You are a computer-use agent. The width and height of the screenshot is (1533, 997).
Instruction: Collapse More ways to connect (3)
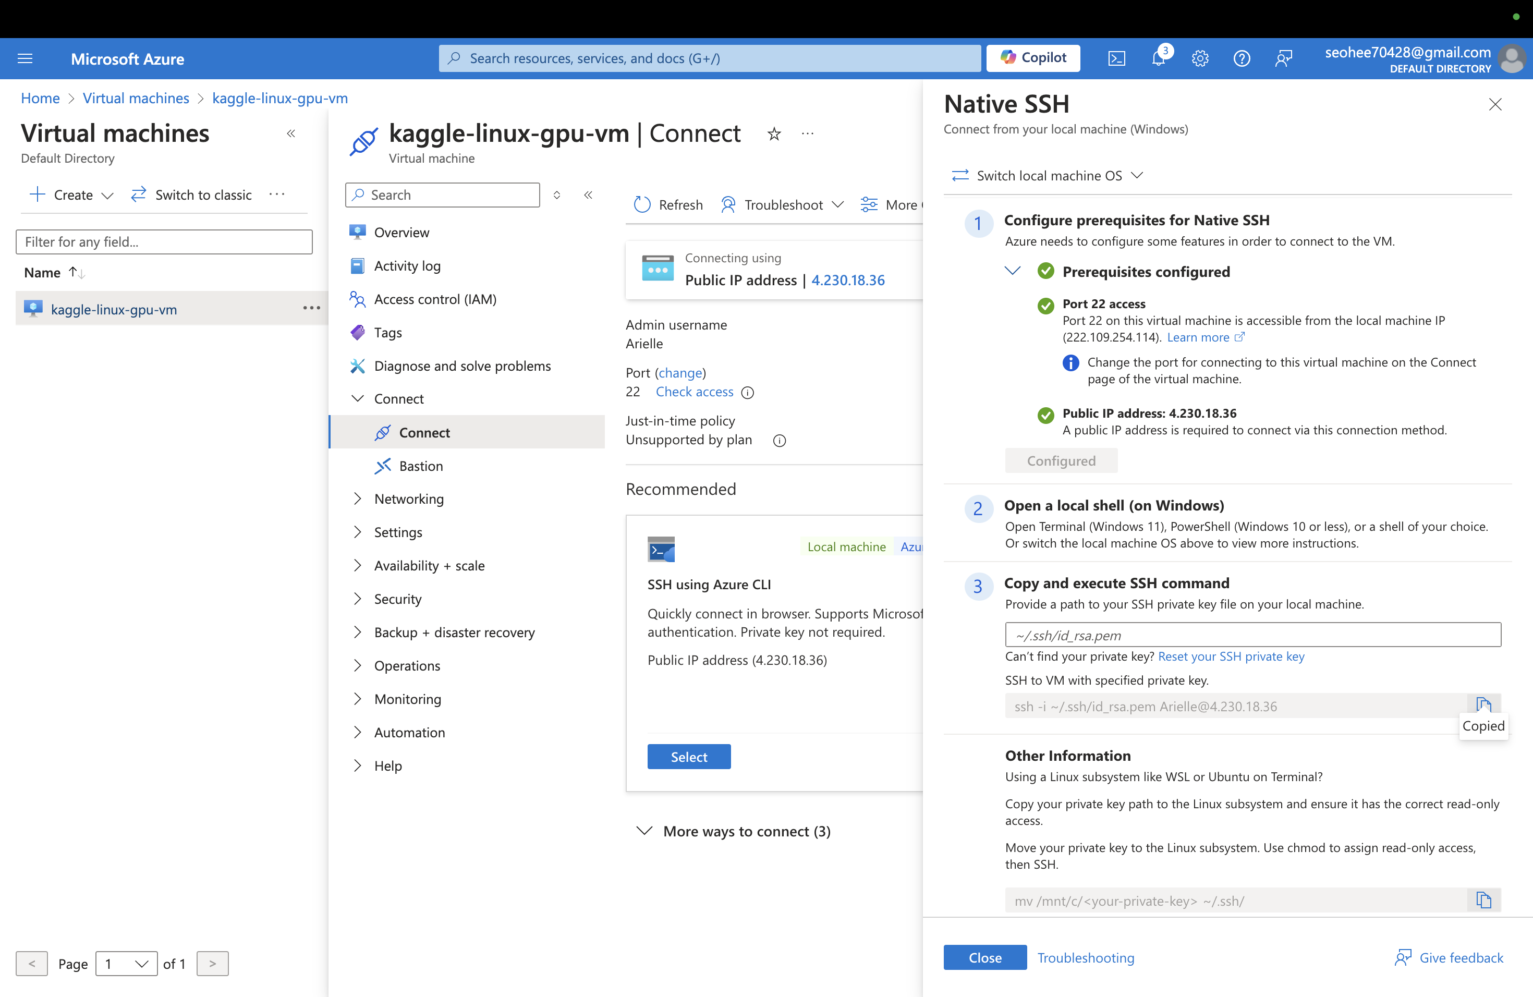click(734, 832)
